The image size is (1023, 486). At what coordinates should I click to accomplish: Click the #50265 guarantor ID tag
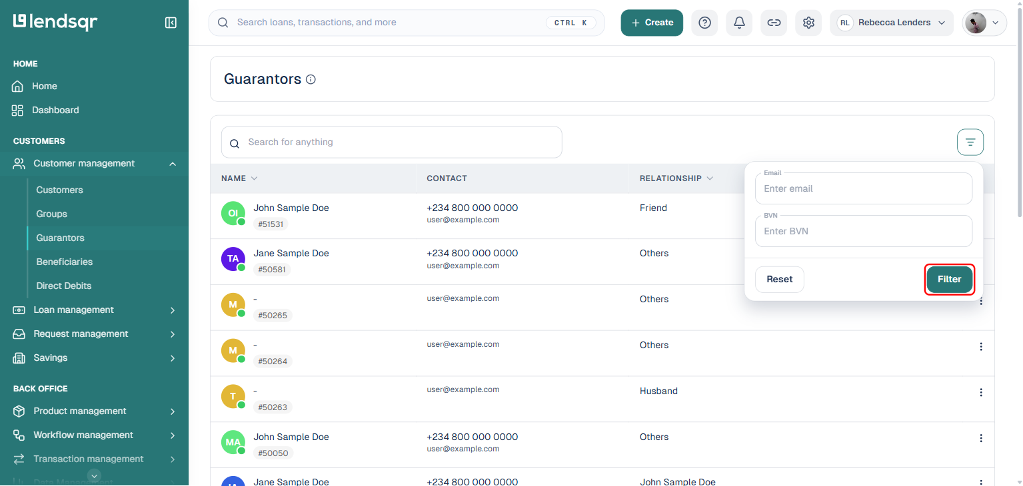[x=273, y=316]
